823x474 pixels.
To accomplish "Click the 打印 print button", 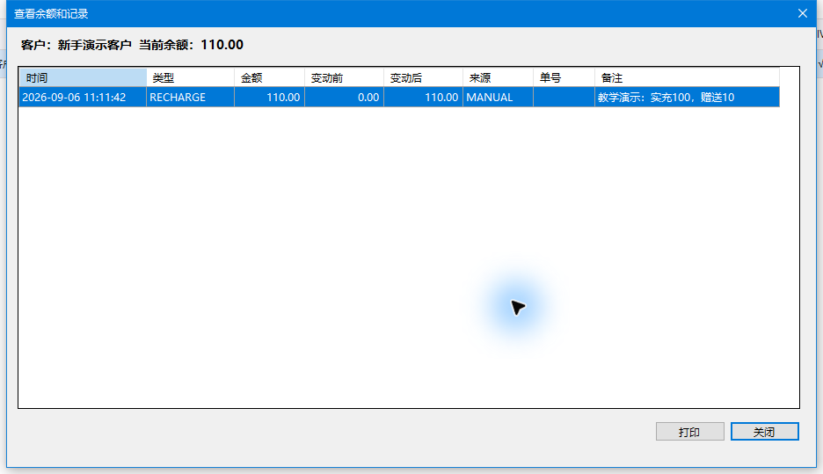I will 689,432.
